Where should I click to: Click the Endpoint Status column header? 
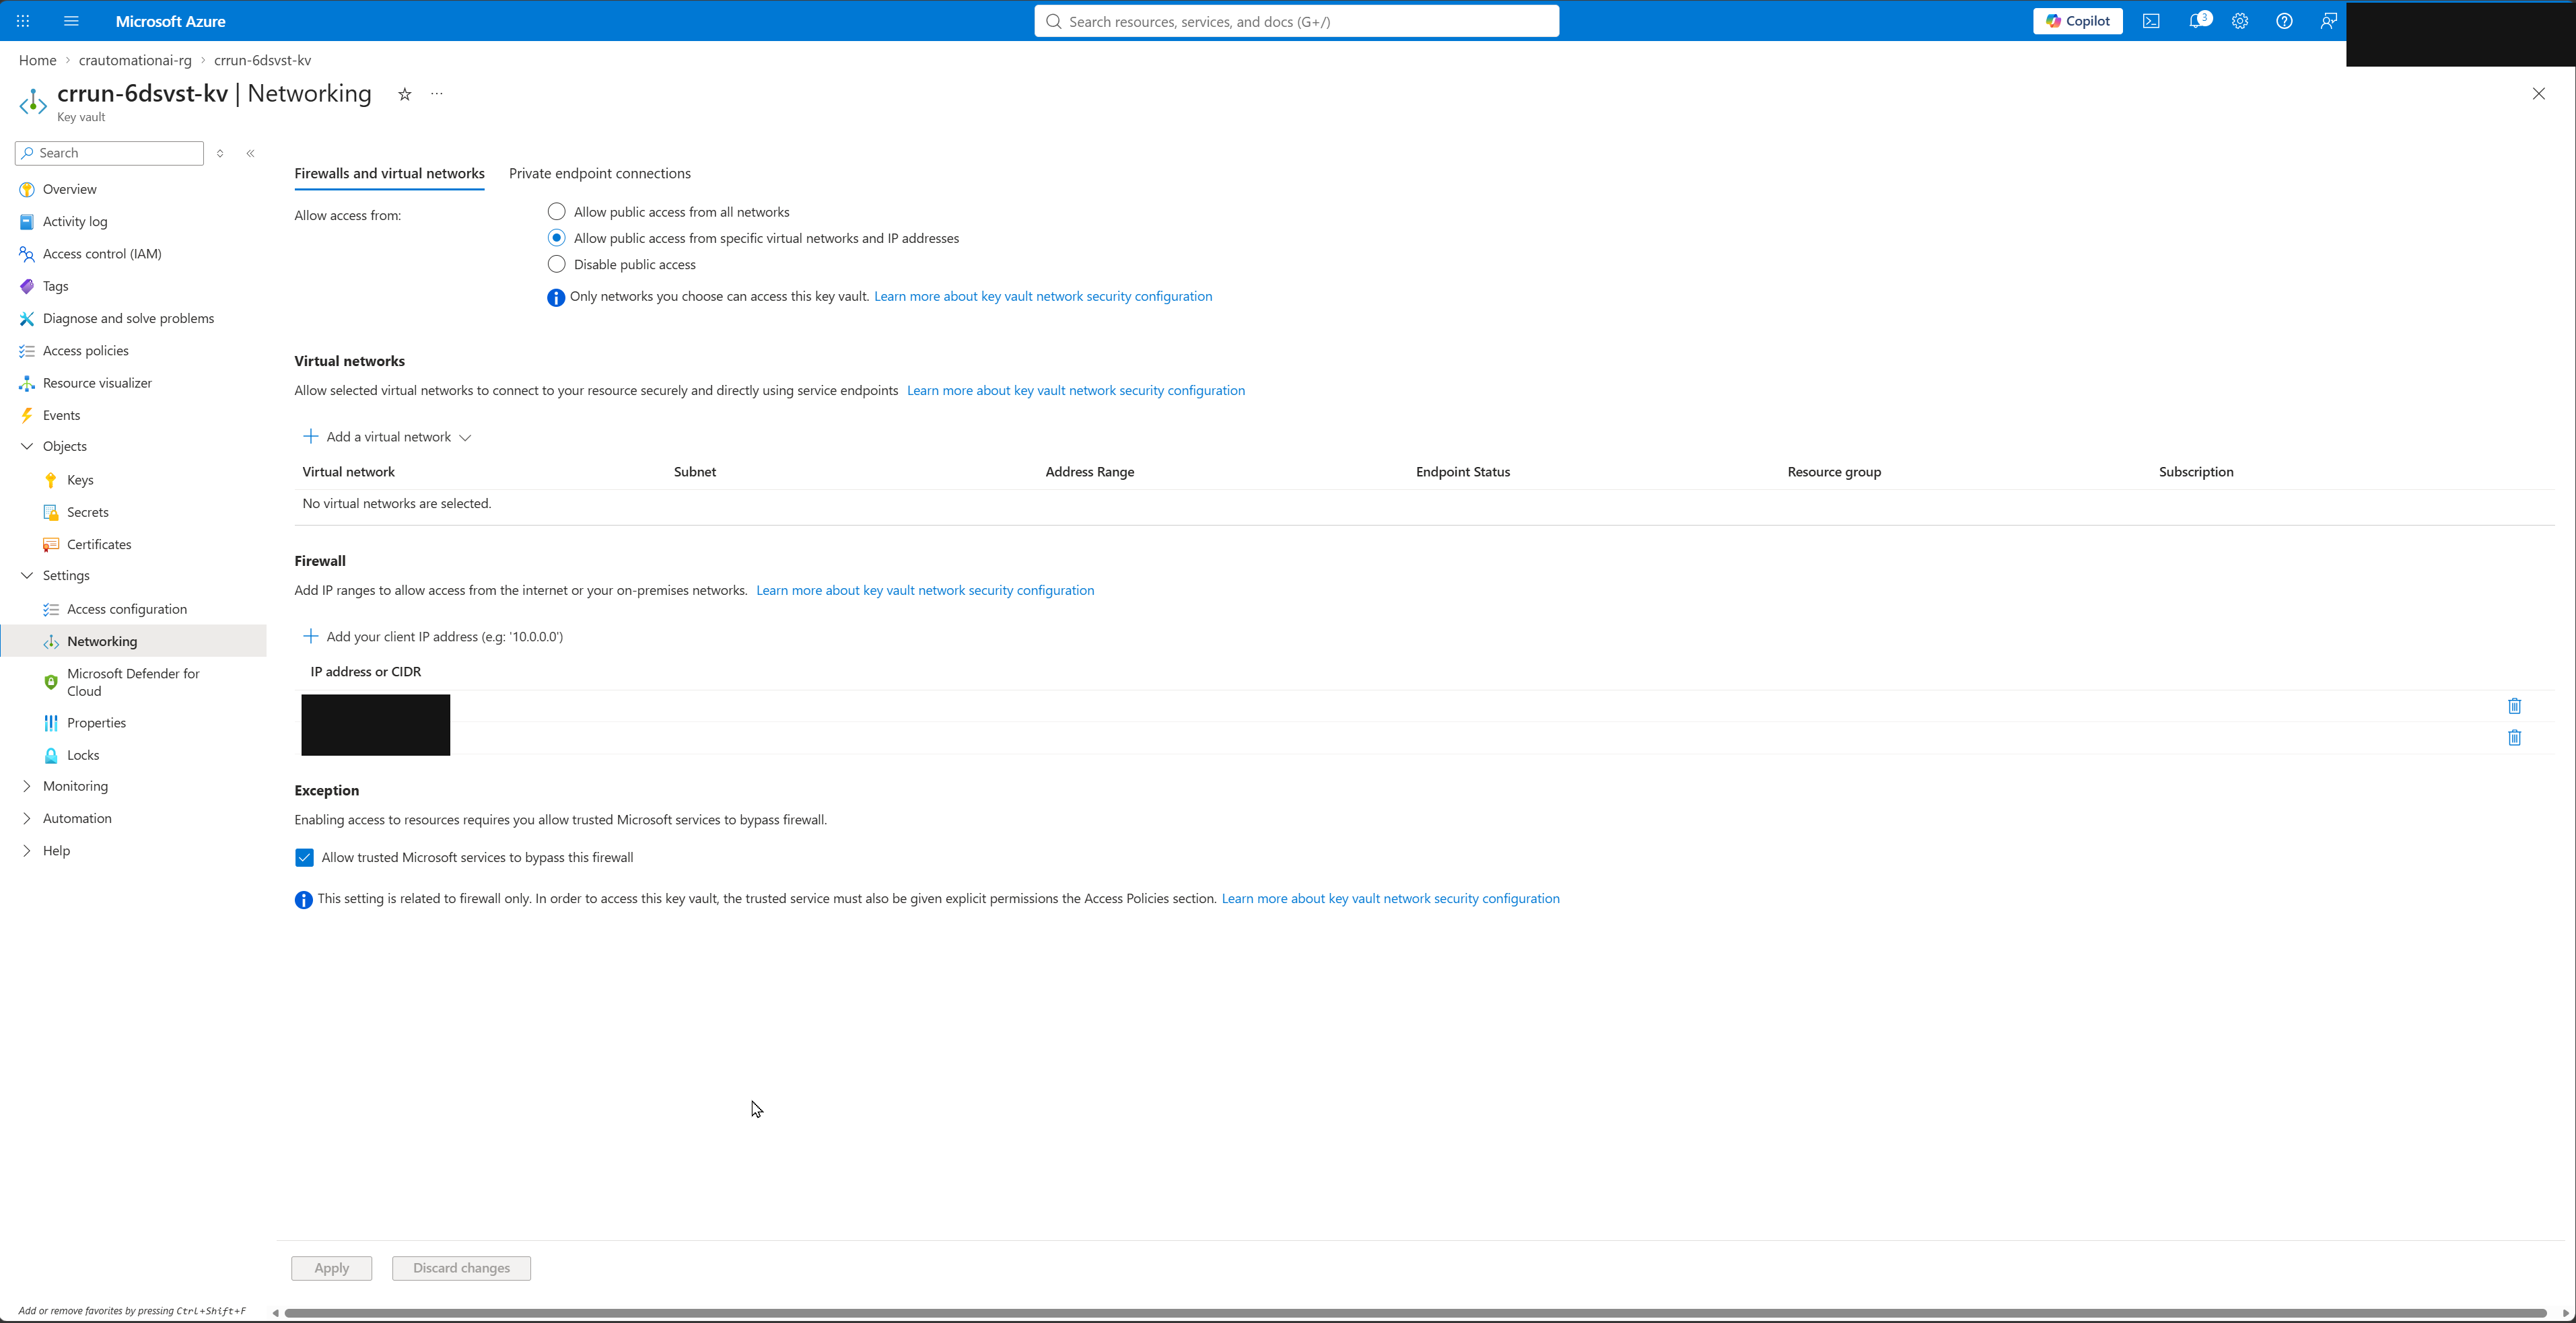pyautogui.click(x=1463, y=472)
